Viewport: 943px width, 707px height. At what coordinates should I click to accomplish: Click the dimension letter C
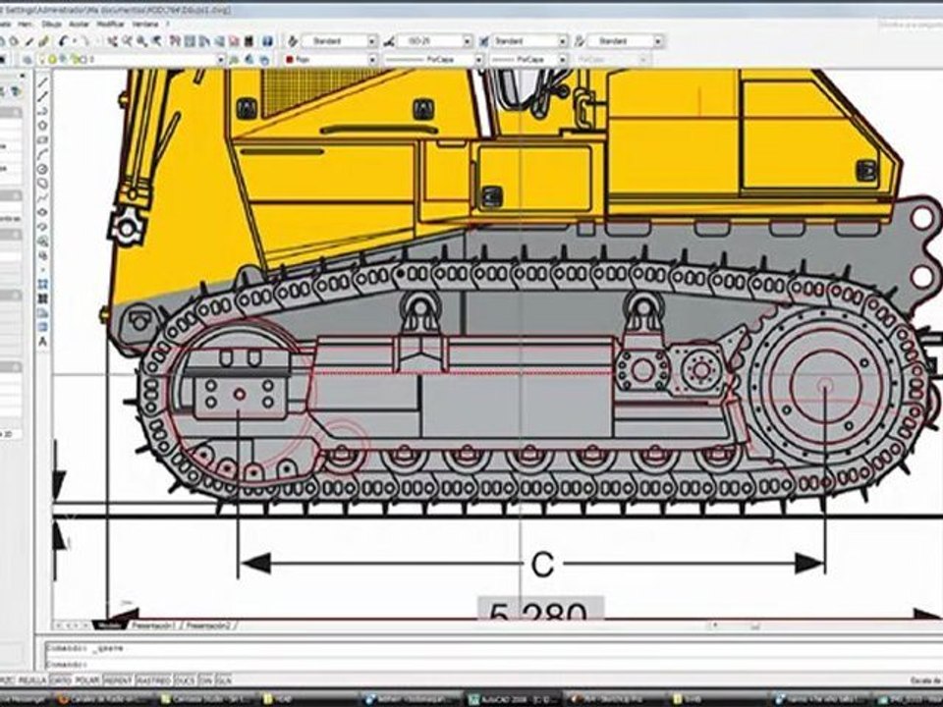click(542, 566)
